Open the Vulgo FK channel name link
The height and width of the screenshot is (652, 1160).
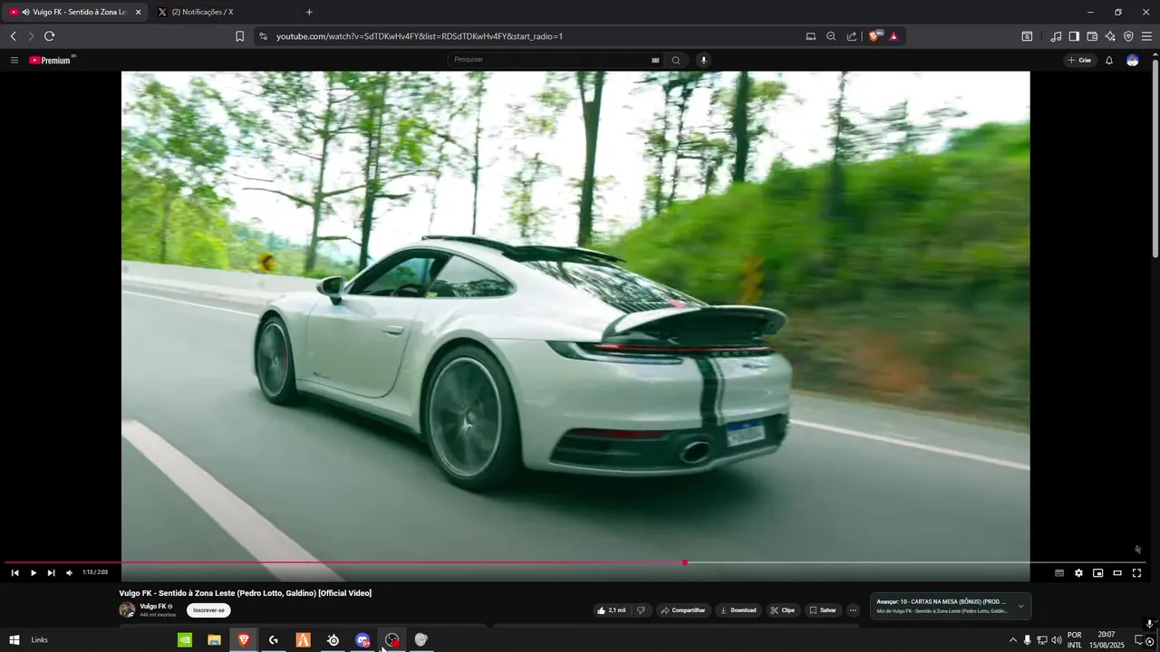pyautogui.click(x=152, y=606)
